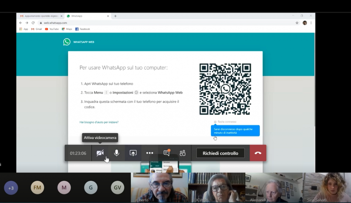Click the WhatsApp Web logo icon
Screen dimensions: 351x203
[67, 42]
